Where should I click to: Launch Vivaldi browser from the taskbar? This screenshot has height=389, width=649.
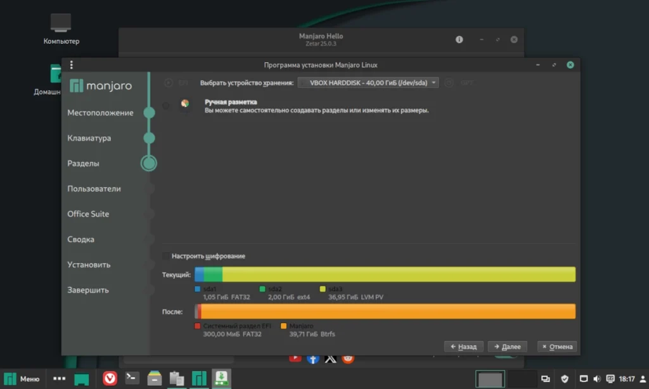tap(110, 378)
